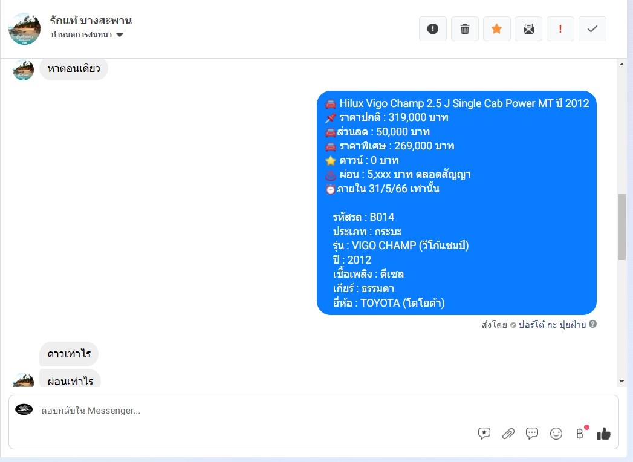Mark conversation as spam with exclamation circle icon

[433, 28]
